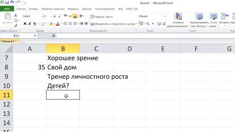Select column B header

63,49
